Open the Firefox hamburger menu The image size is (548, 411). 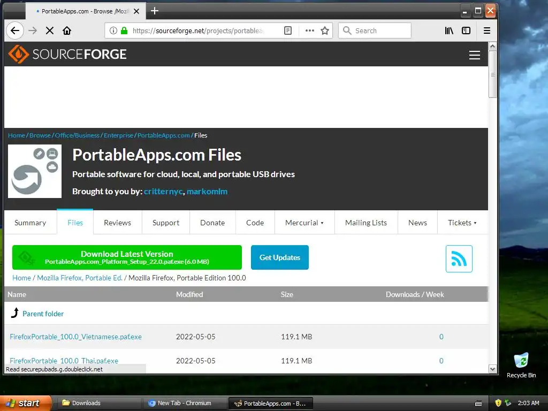click(487, 31)
